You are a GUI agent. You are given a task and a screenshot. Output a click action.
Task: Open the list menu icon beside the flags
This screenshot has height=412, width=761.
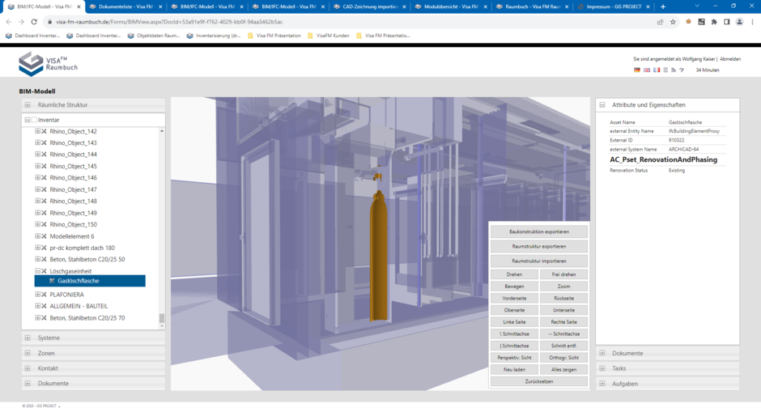pyautogui.click(x=665, y=70)
